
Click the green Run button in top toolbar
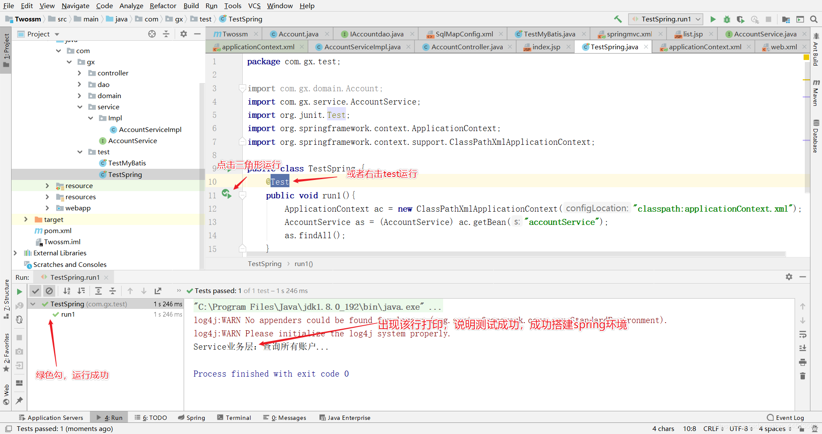coord(713,19)
